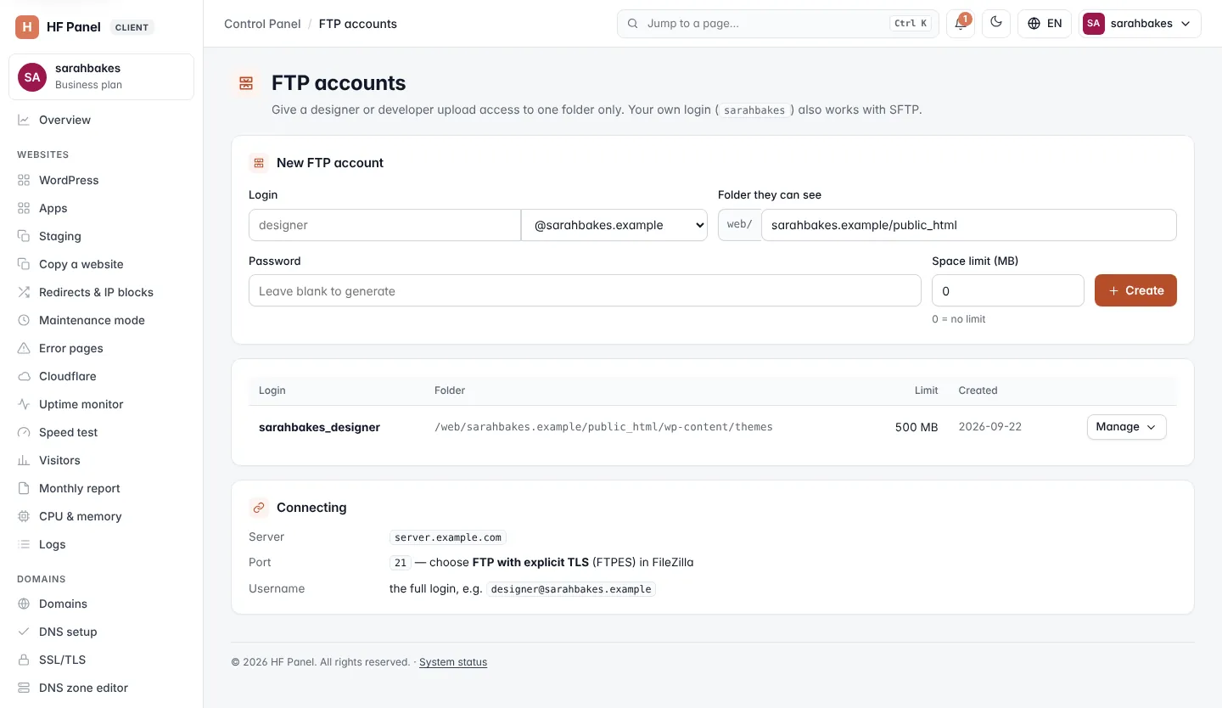The height and width of the screenshot is (708, 1222).
Task: Expand Manage menu for sarahbakes_designer
Action: click(x=1126, y=427)
